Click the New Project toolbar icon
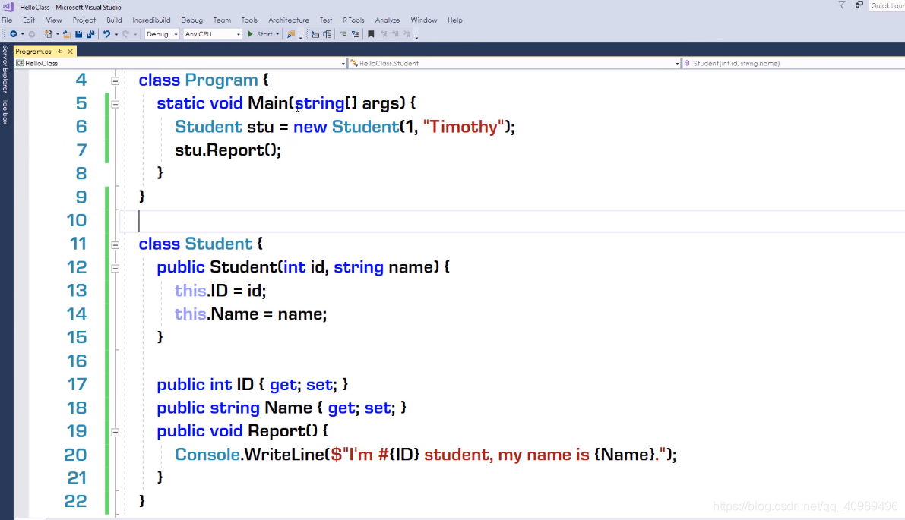Screen dimensions: 905x520 click(x=49, y=34)
